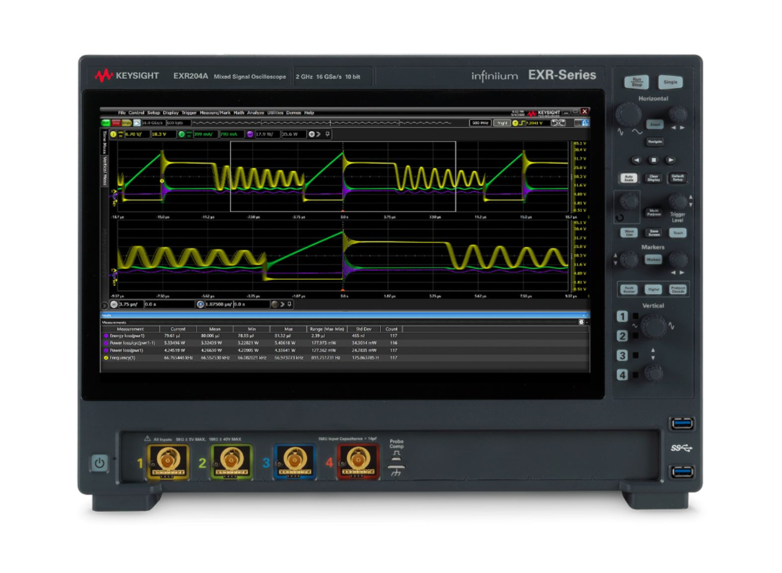This screenshot has width=782, height=573.
Task: Click the green Run button on screen toolbar
Action: (x=105, y=123)
